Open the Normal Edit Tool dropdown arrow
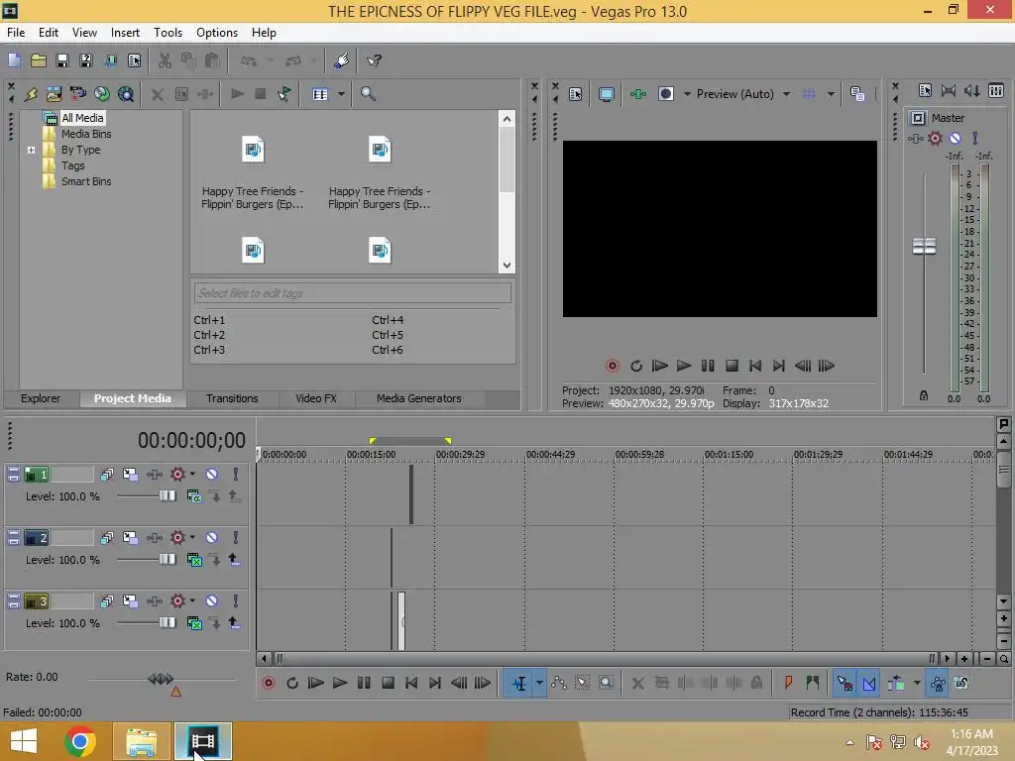 (x=539, y=683)
